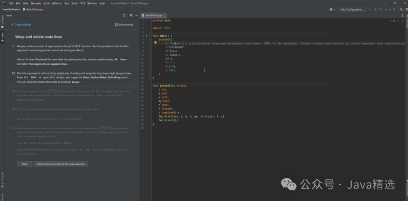Click the import "fmt" line
This screenshot has width=408, height=201.
[161, 28]
